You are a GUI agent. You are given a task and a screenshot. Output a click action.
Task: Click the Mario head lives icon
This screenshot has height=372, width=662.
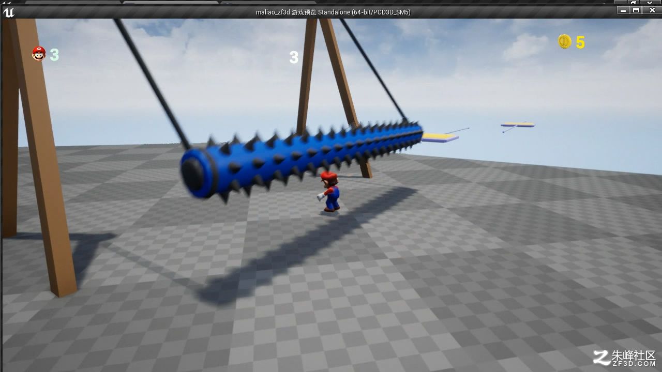click(39, 53)
